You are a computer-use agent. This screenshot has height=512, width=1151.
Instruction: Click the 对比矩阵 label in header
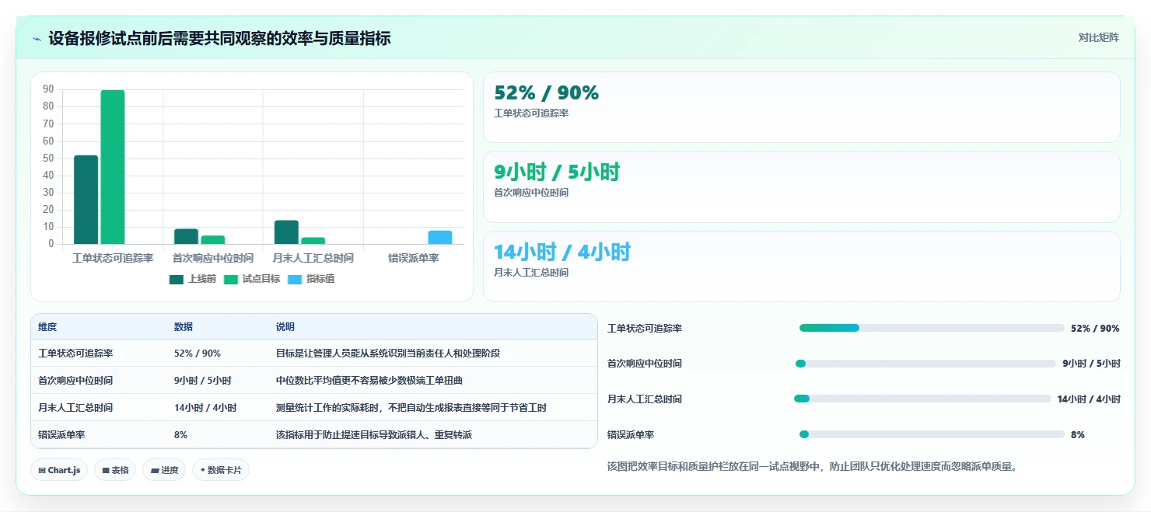tap(1098, 38)
